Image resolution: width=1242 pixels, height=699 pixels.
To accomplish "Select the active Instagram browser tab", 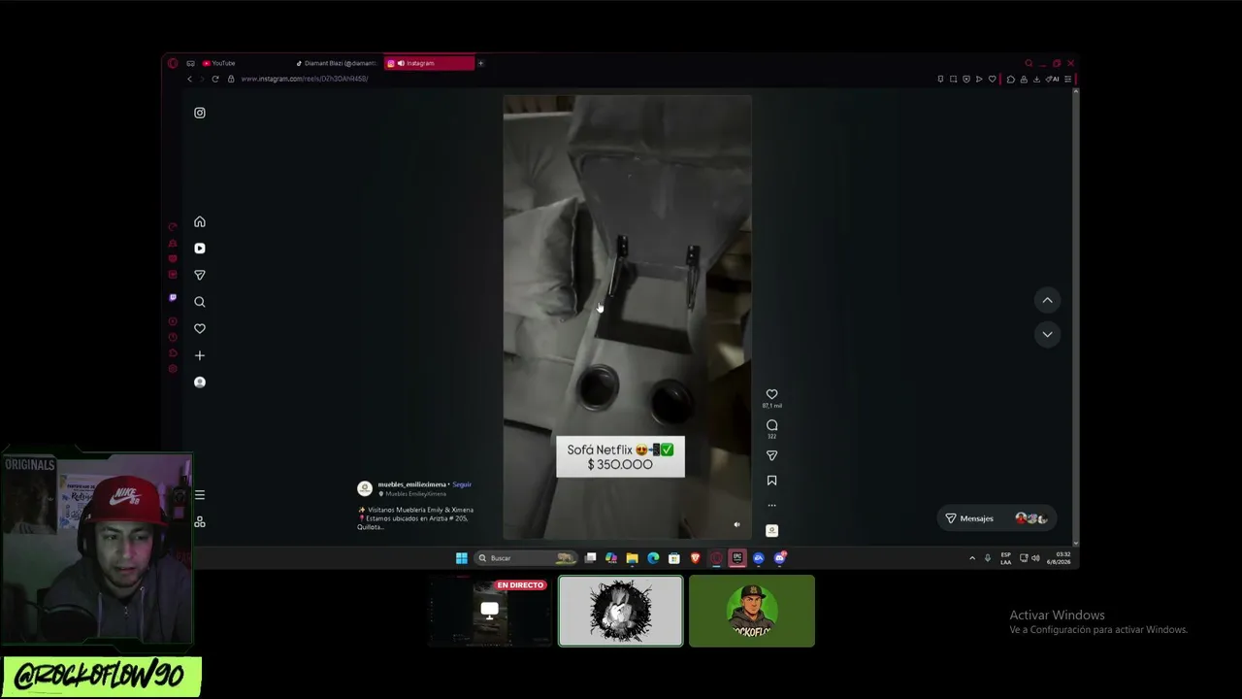I will [430, 63].
